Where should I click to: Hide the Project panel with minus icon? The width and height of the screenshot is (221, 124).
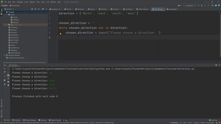46,9
